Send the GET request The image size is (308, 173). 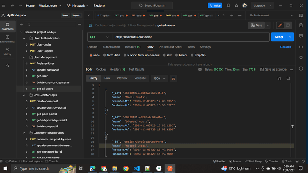pos(279,37)
